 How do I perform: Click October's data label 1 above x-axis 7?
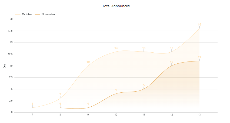coord(32,104)
